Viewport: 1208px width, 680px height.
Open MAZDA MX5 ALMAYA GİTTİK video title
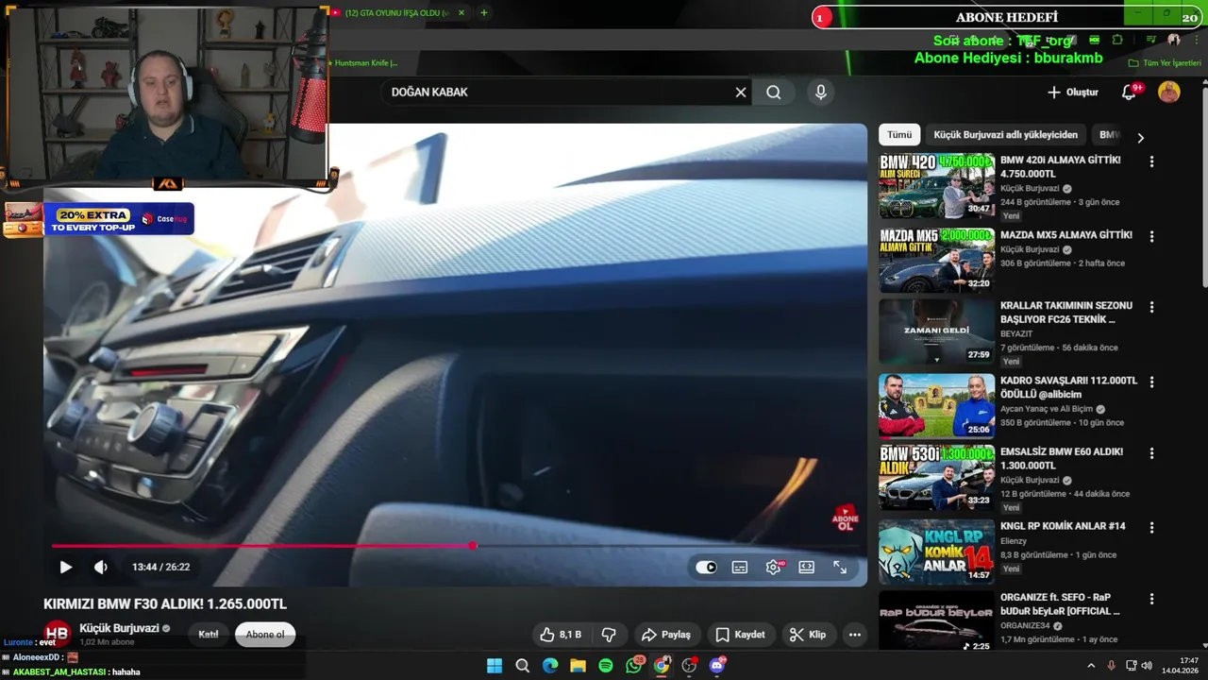point(1065,235)
